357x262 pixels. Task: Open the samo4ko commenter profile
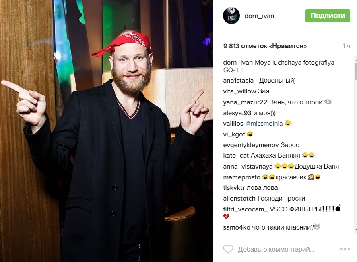(237, 227)
